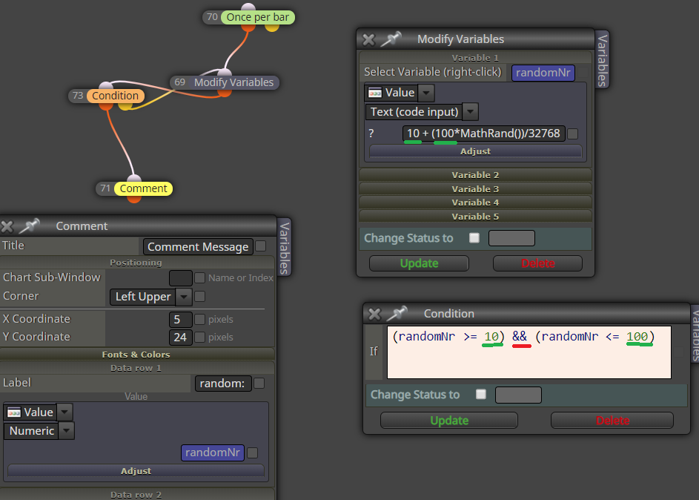Select the Comment node 71
This screenshot has width=699, height=500.
click(x=143, y=188)
